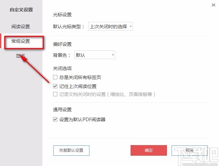
Task: Select the 常规设置 sidebar item
Action: click(x=21, y=41)
